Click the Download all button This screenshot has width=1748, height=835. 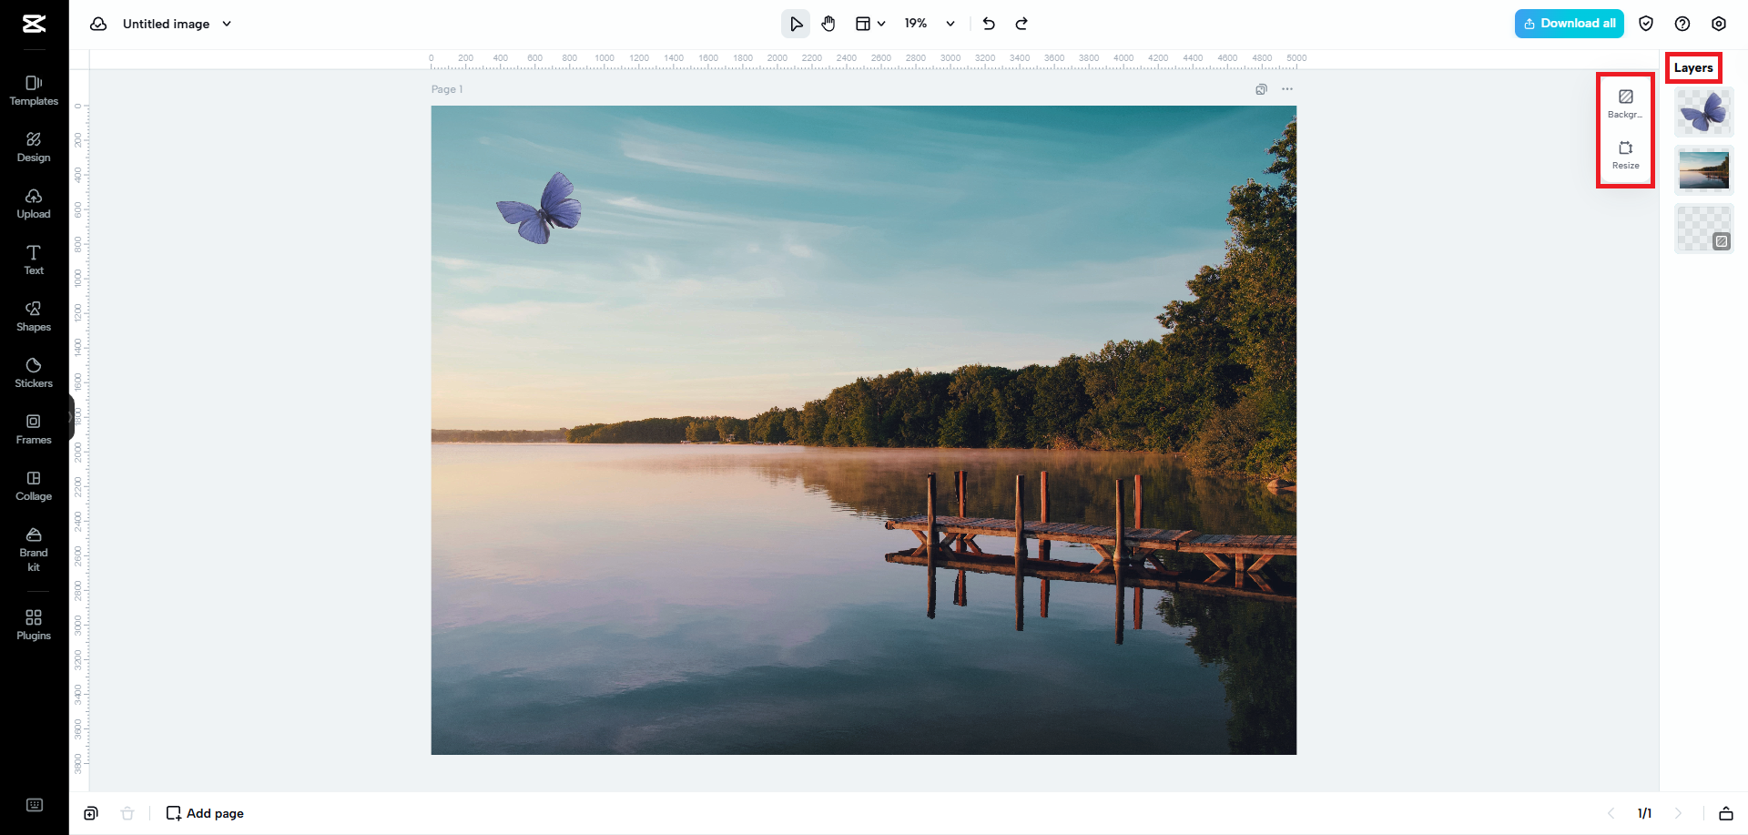[1569, 23]
